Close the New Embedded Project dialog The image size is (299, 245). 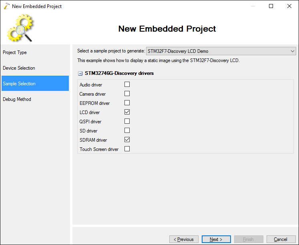click(289, 6)
